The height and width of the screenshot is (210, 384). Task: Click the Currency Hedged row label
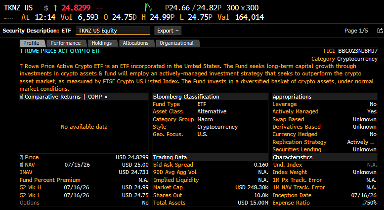[x=295, y=134]
